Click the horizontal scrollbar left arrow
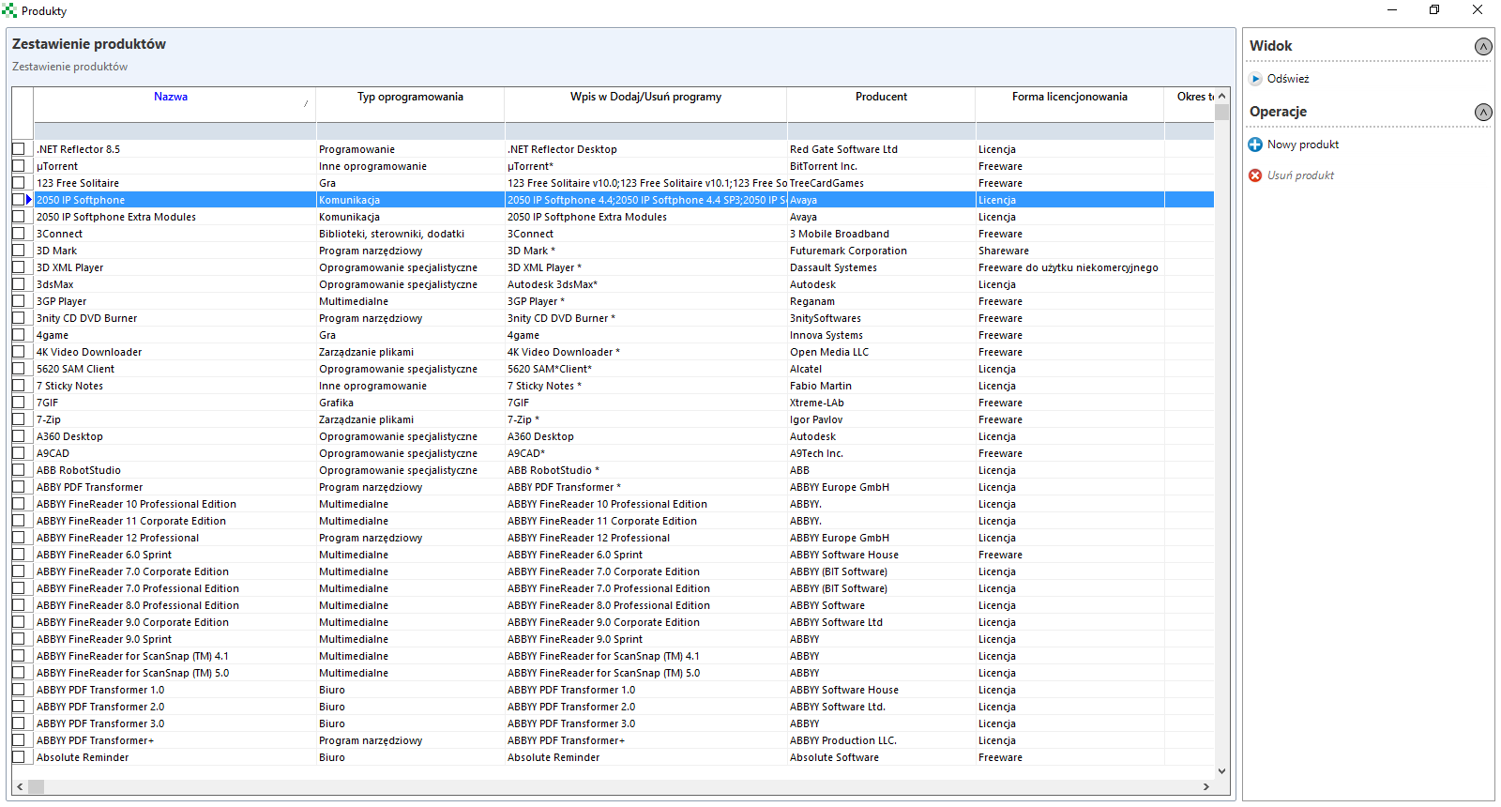The width and height of the screenshot is (1501, 807). (x=20, y=786)
